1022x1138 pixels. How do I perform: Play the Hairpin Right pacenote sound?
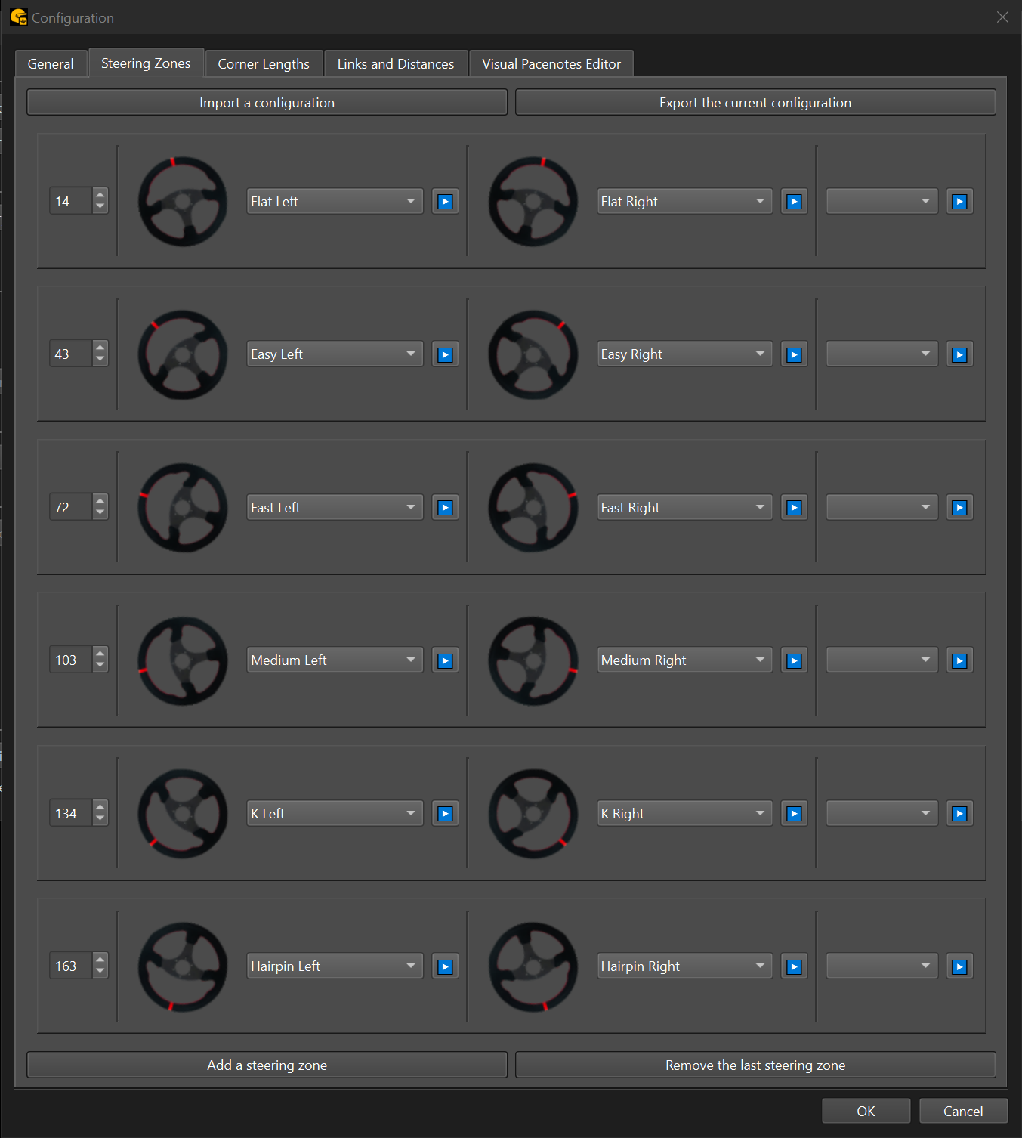point(794,967)
